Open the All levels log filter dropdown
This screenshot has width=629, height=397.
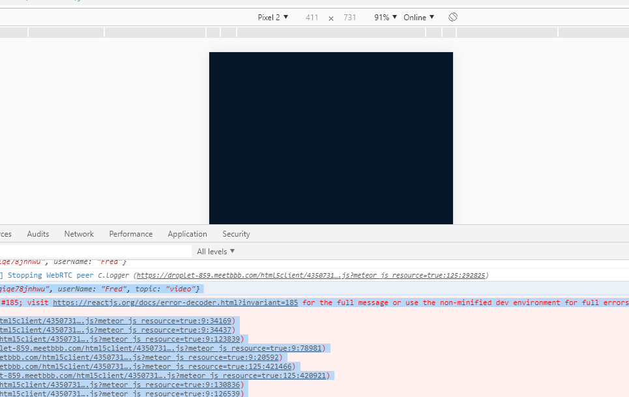click(215, 251)
